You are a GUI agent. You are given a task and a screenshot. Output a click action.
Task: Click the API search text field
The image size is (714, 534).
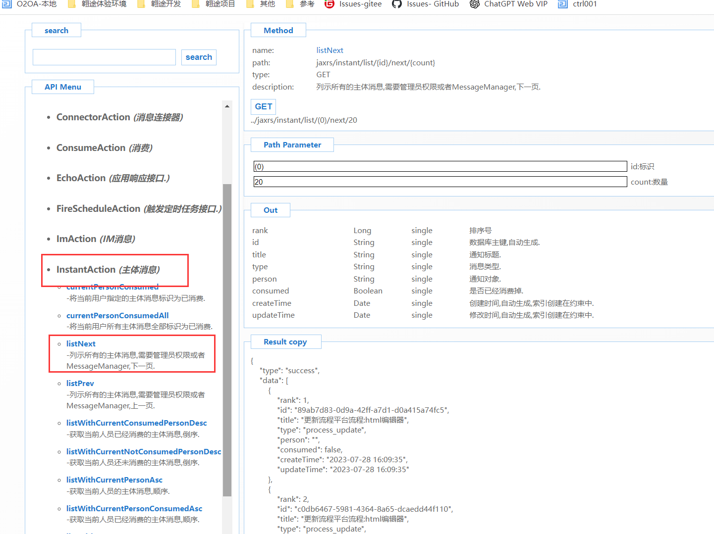104,57
